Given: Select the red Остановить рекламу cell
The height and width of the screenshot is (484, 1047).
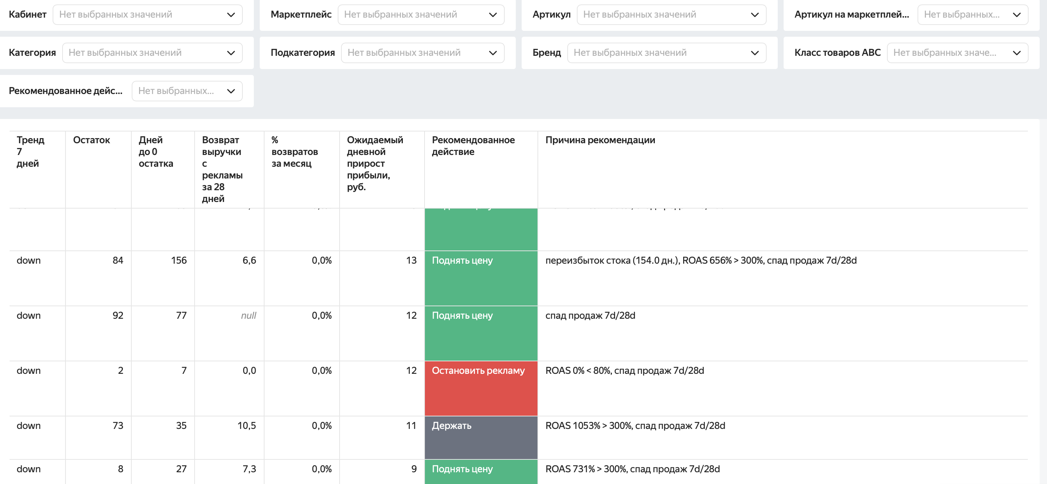Looking at the screenshot, I should click(481, 388).
